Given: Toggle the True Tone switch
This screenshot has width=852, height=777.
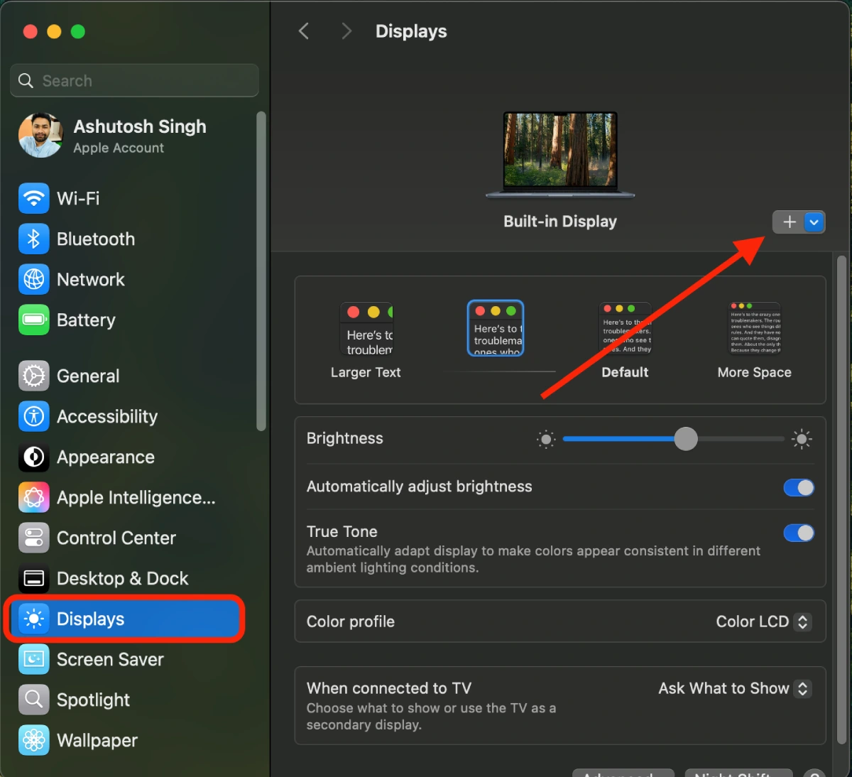Looking at the screenshot, I should [x=799, y=533].
